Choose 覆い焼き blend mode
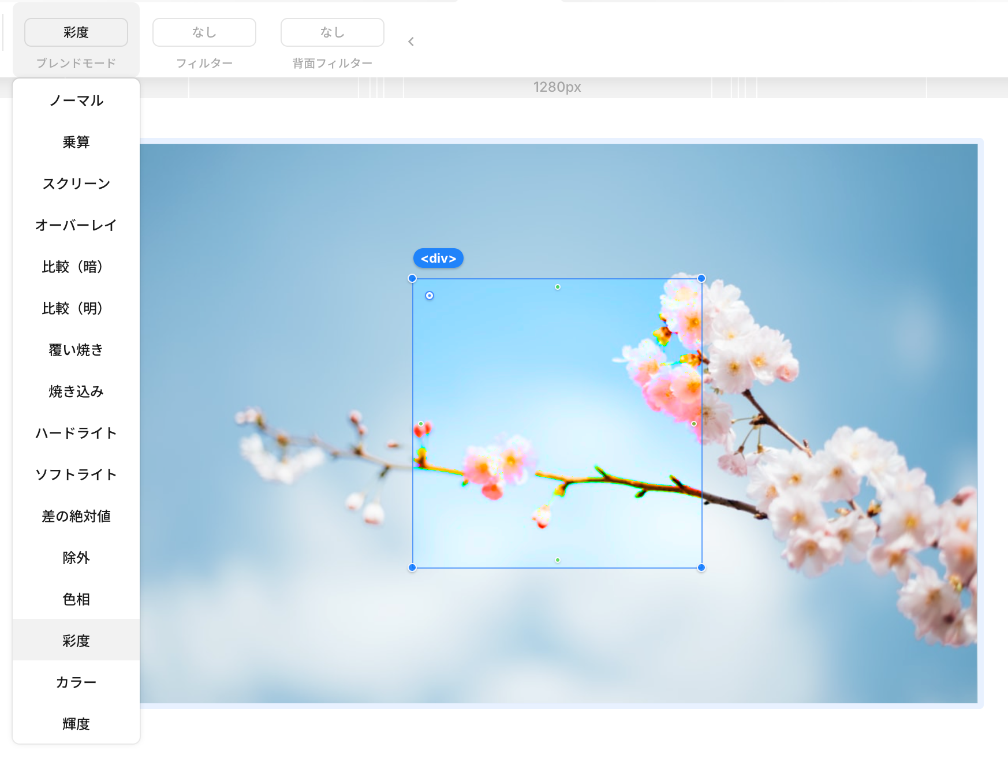 76,350
